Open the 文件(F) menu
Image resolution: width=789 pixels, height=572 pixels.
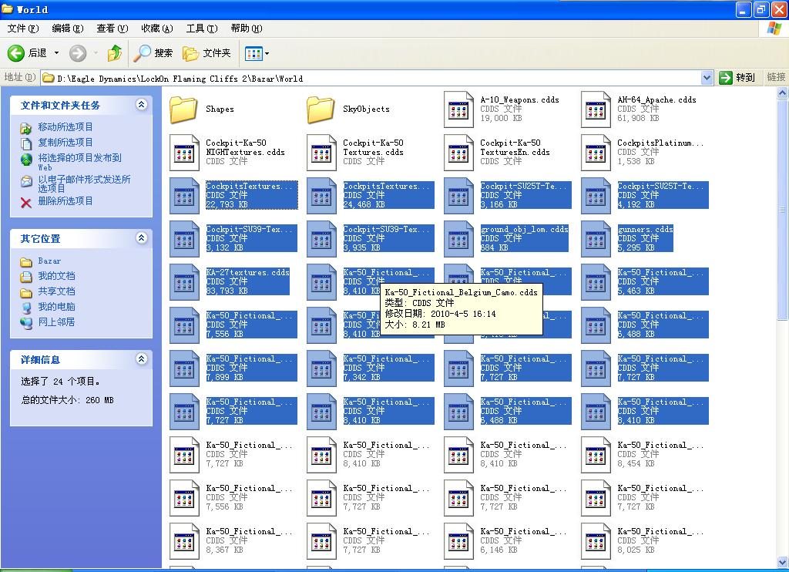coord(22,29)
